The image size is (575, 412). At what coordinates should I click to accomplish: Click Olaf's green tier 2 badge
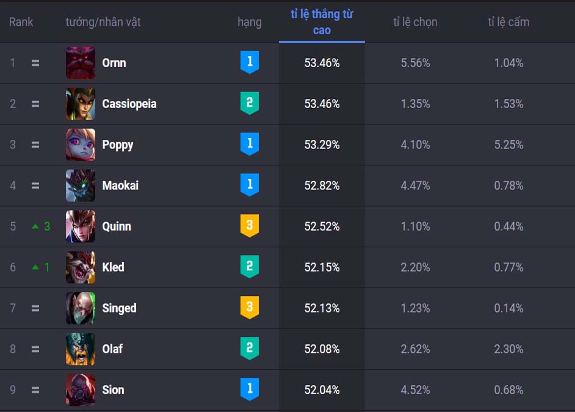tap(250, 349)
